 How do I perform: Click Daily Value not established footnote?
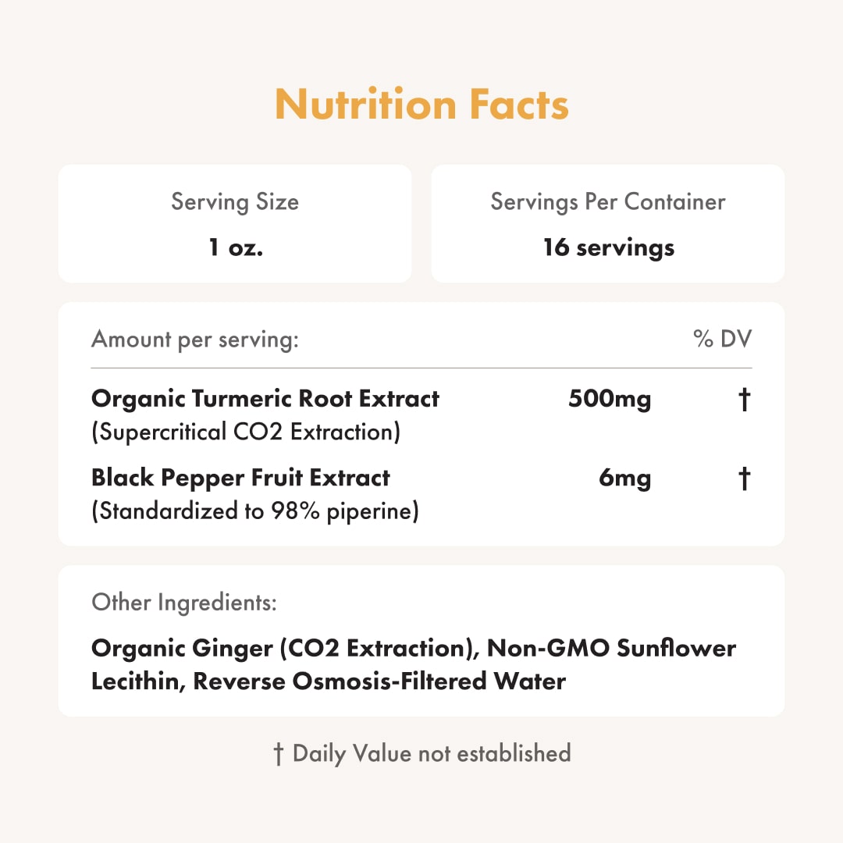pyautogui.click(x=432, y=754)
